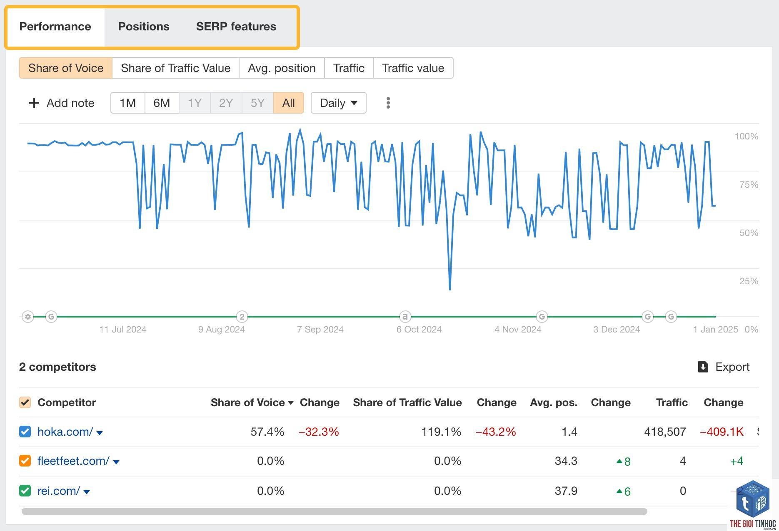
Task: Open the Performance tab
Action: [x=55, y=27]
